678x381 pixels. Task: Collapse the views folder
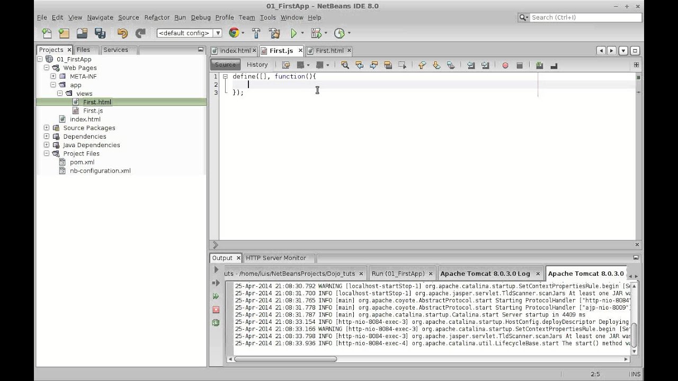pyautogui.click(x=60, y=94)
